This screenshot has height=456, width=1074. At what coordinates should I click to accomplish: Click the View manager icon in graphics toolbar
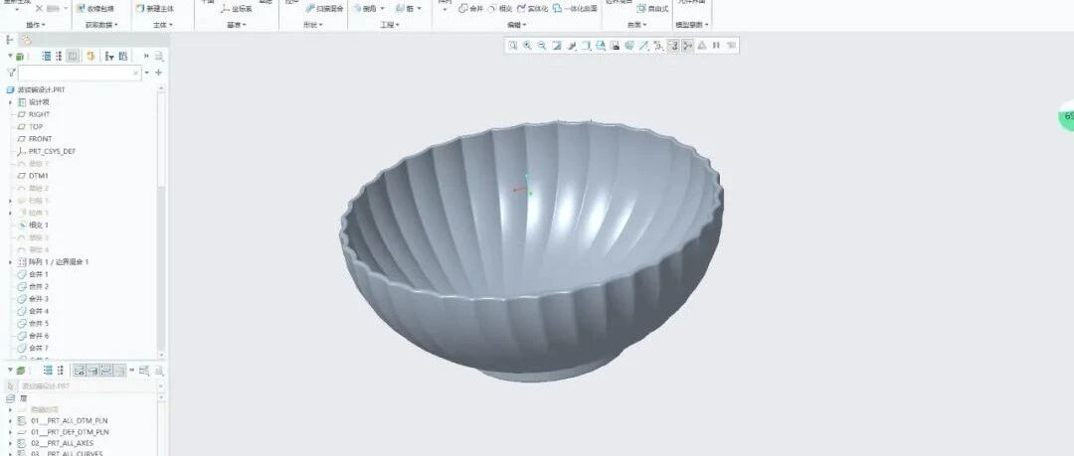point(615,45)
